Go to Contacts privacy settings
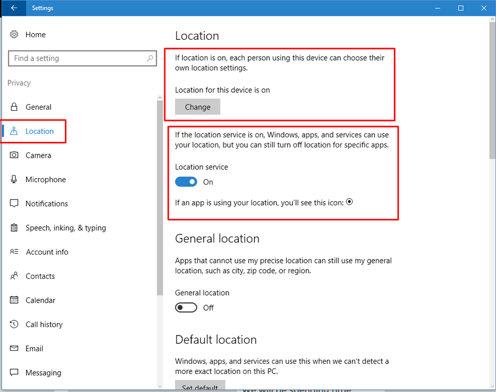Viewport: 496px width, 392px height. click(40, 276)
